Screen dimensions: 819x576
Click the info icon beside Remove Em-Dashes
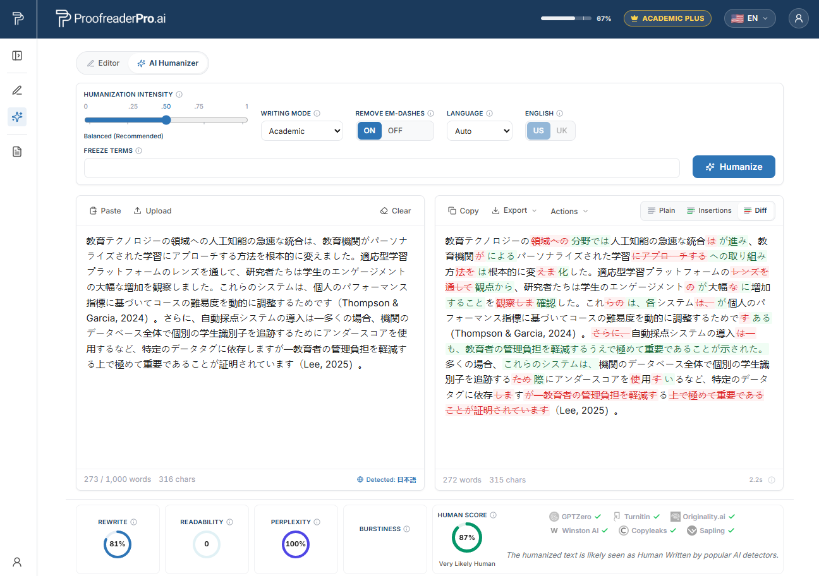[x=431, y=114]
